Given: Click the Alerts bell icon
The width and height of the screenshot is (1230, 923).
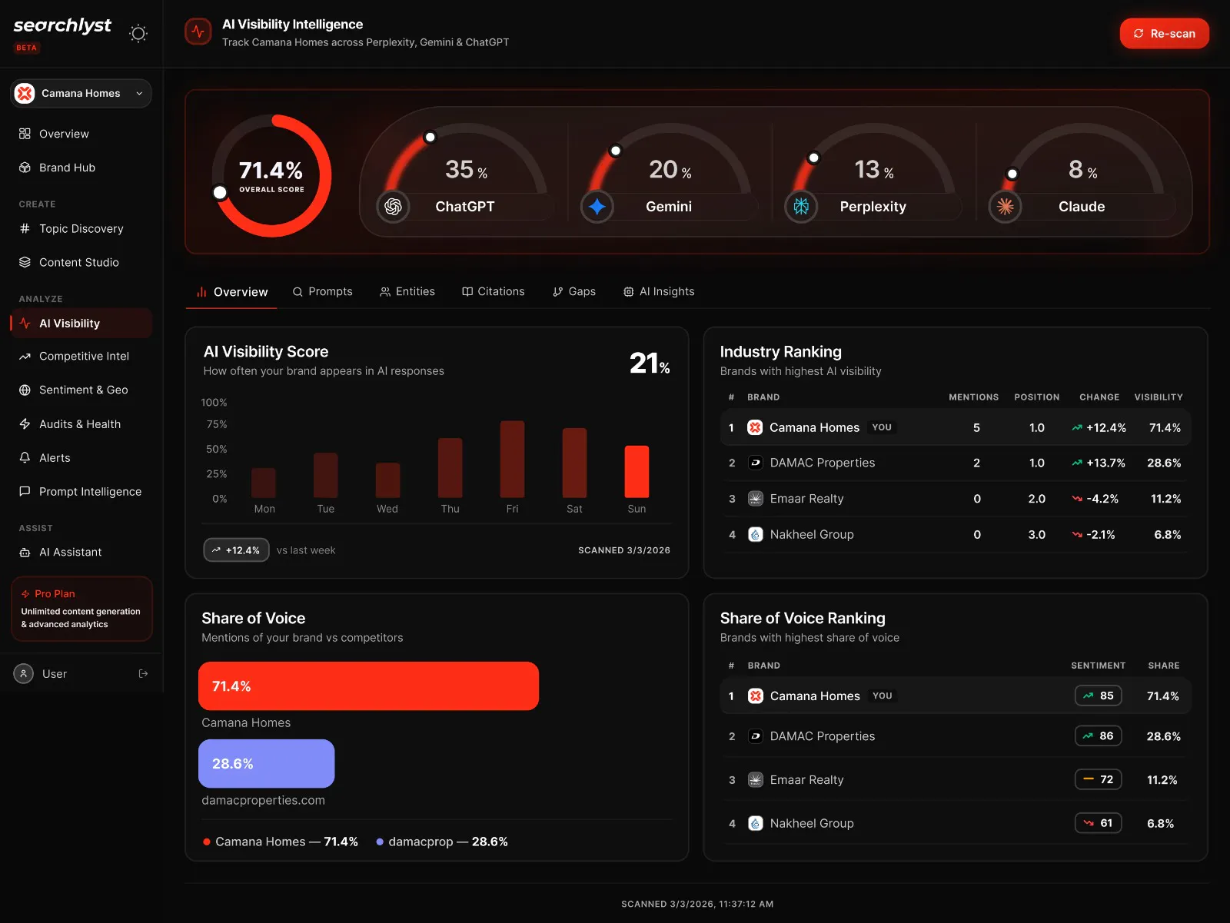Looking at the screenshot, I should tap(25, 457).
